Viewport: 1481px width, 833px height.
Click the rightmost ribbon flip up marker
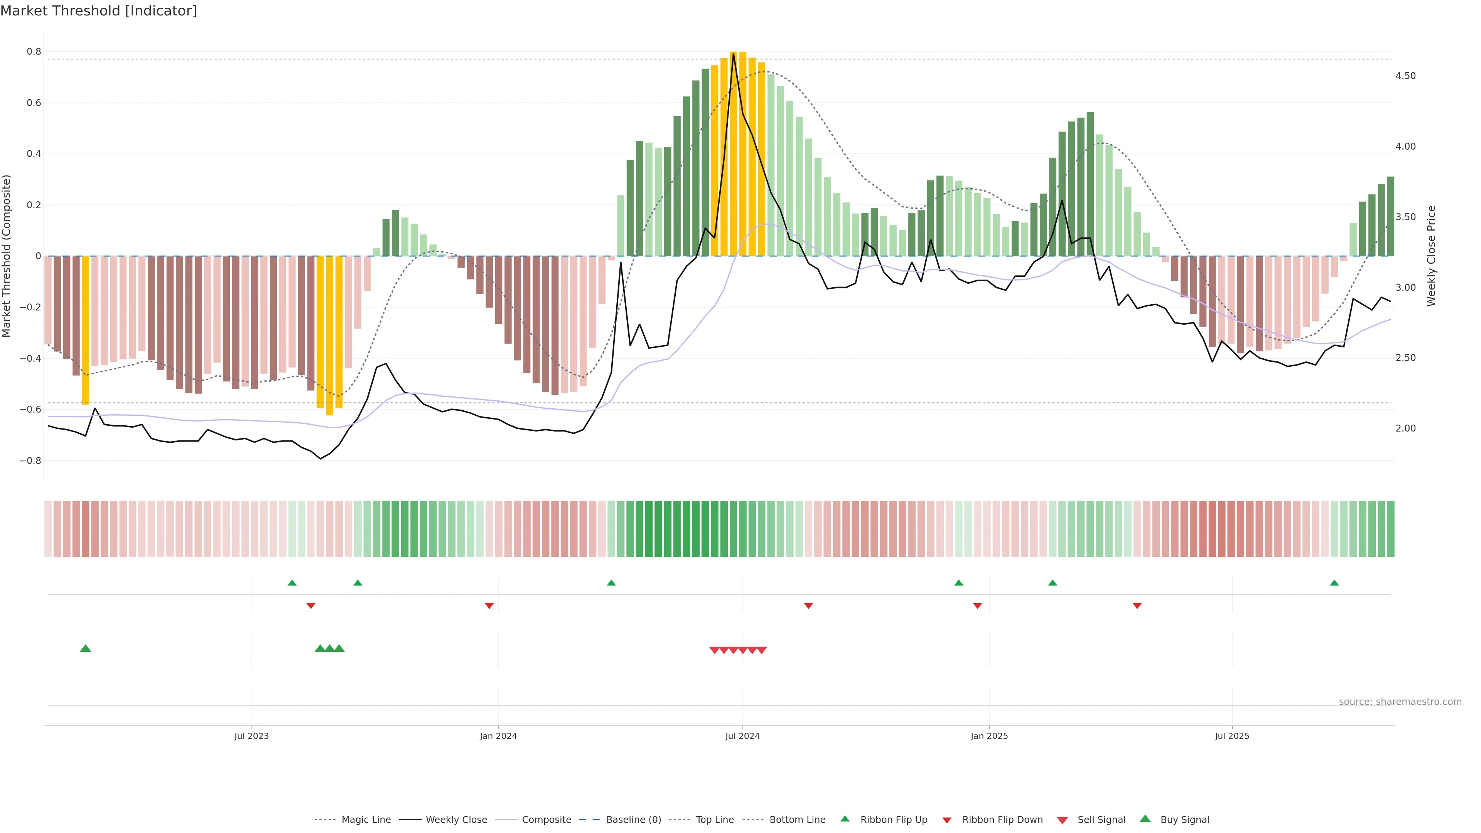(x=1334, y=583)
